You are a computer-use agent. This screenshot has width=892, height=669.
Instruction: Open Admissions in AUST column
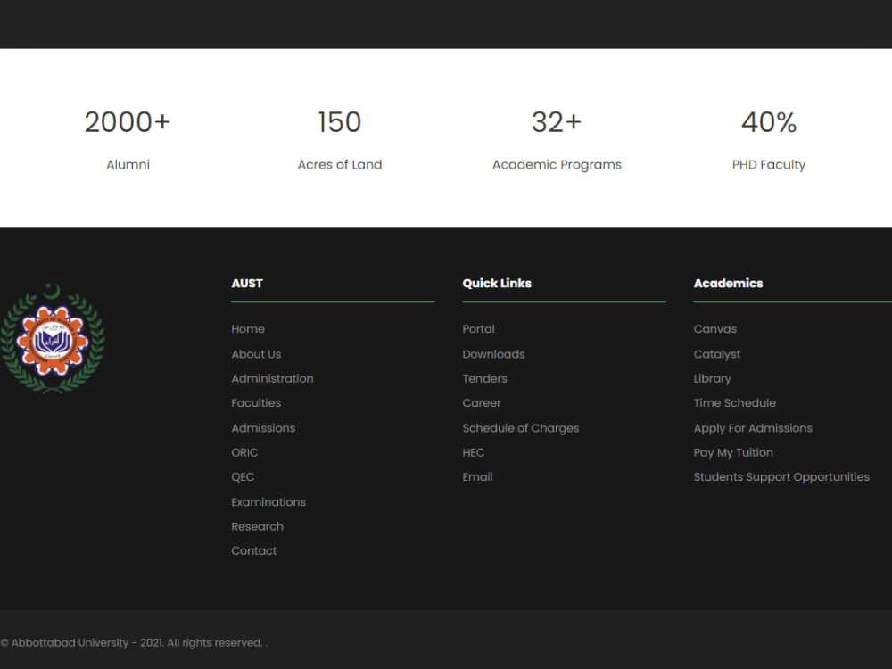click(x=263, y=428)
